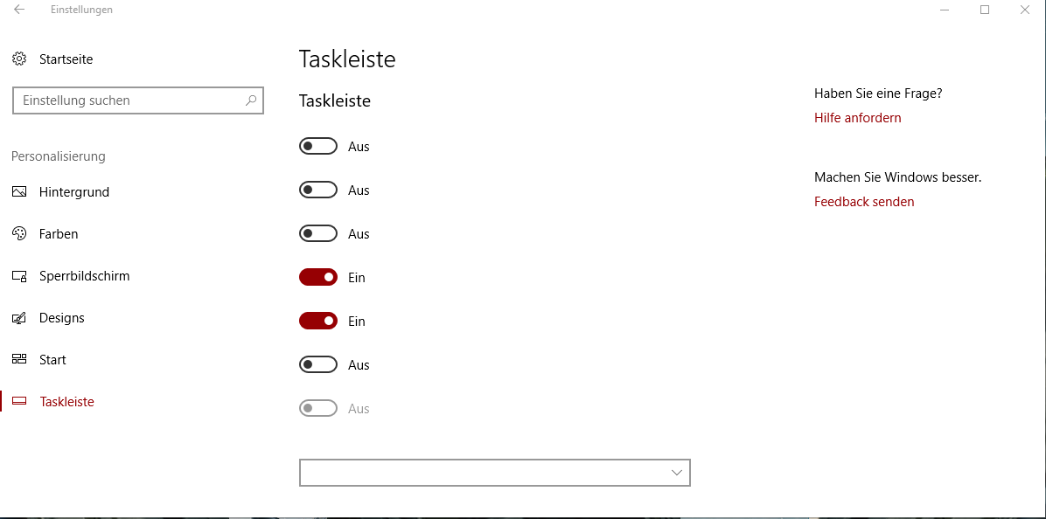This screenshot has width=1046, height=519.
Task: Enable the second toggle switch
Action: [x=318, y=190]
